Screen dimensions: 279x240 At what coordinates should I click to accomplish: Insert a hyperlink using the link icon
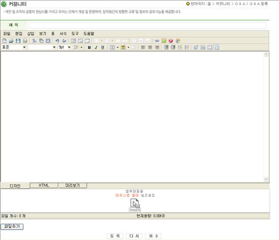click(157, 41)
